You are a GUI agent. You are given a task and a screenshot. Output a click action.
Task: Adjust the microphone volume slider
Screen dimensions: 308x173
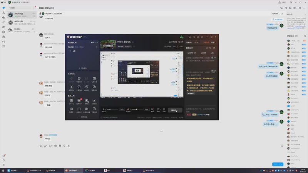(113, 109)
